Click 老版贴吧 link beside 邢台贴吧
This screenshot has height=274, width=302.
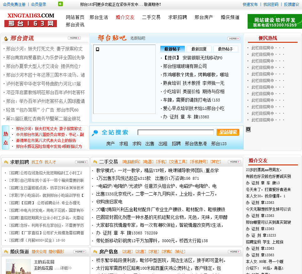(x=138, y=38)
